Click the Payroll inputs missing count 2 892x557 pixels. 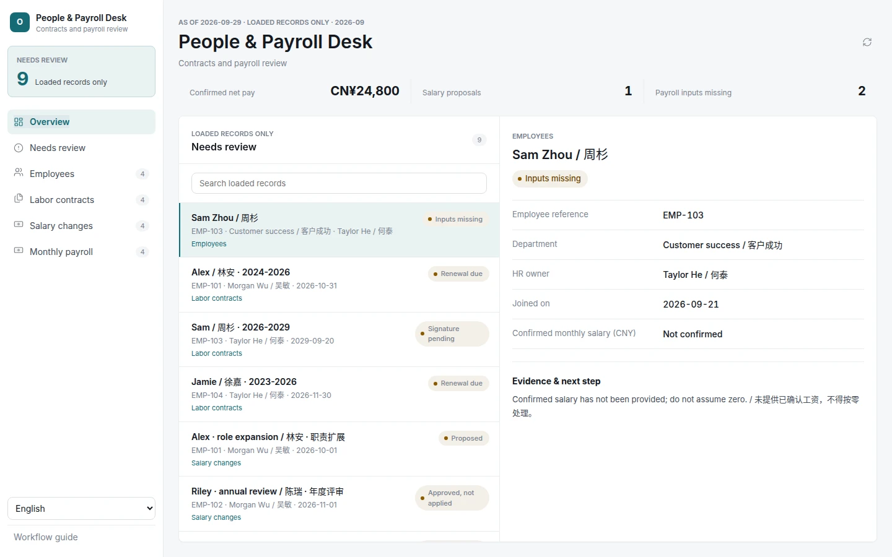(862, 91)
